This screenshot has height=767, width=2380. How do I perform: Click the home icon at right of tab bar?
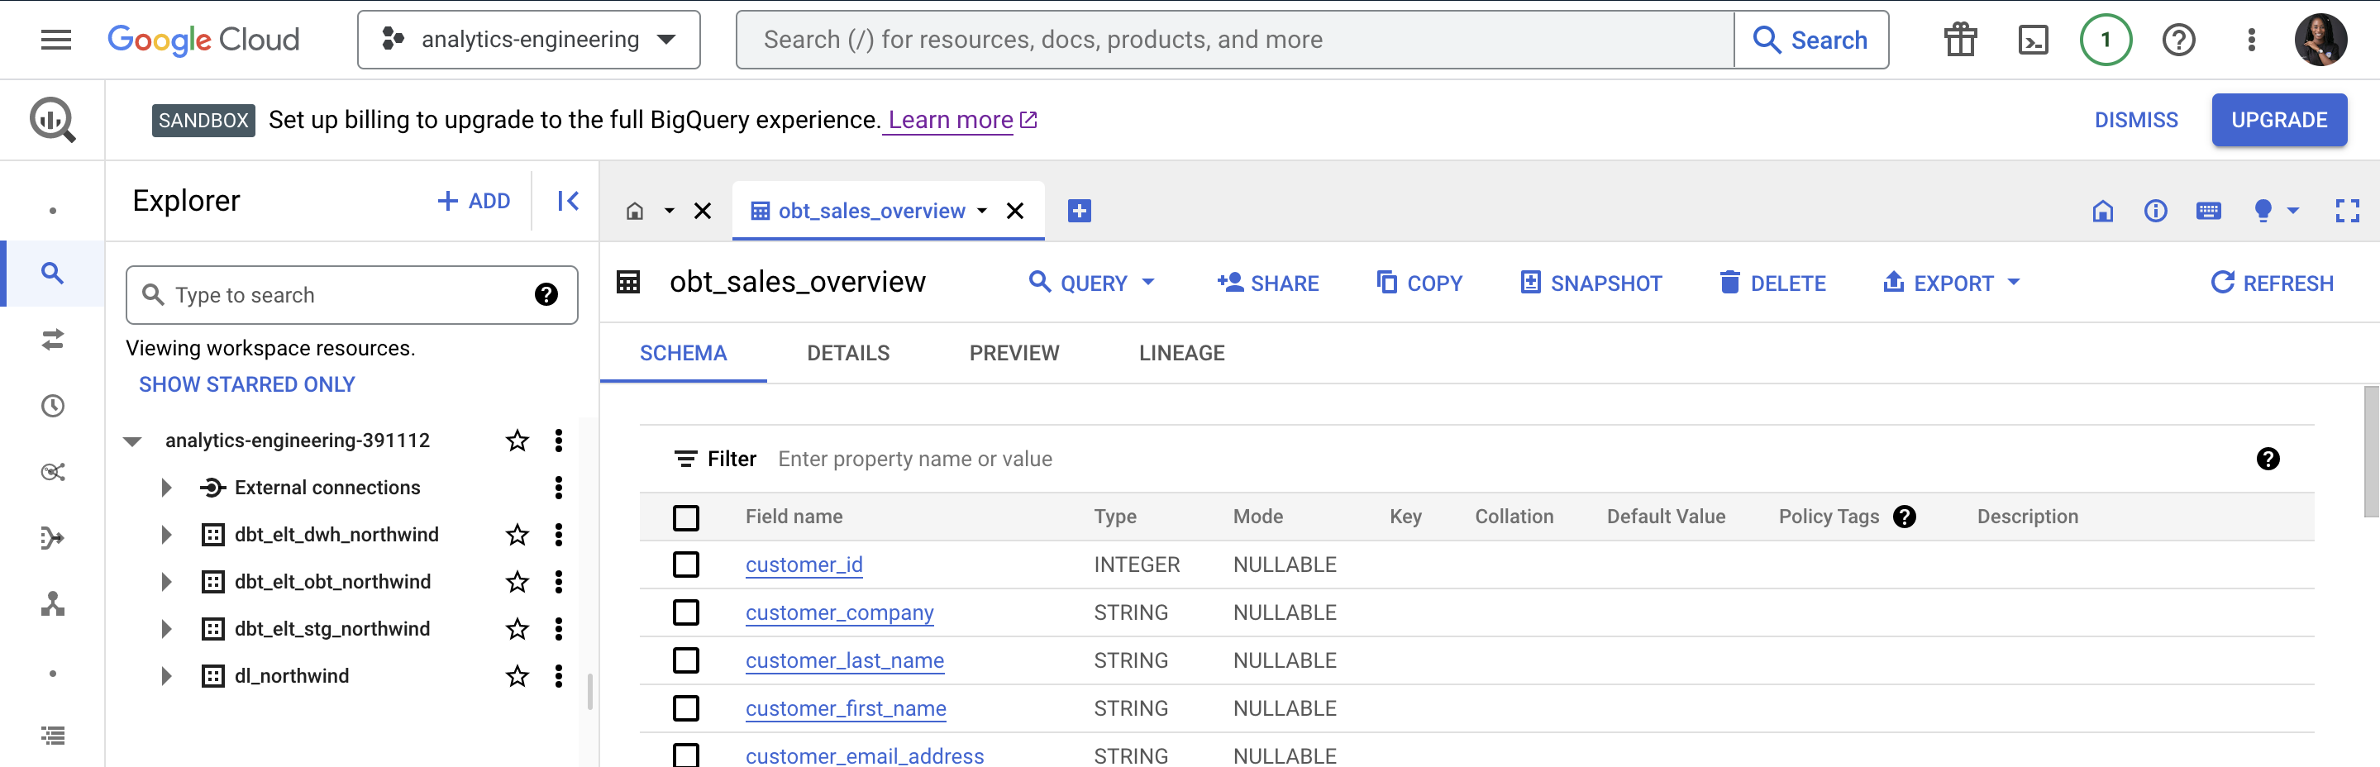[2103, 211]
